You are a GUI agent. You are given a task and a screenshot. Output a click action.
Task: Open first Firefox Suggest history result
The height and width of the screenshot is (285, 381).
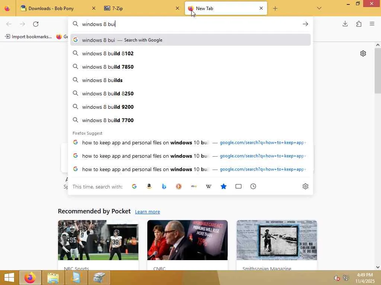[x=190, y=142]
